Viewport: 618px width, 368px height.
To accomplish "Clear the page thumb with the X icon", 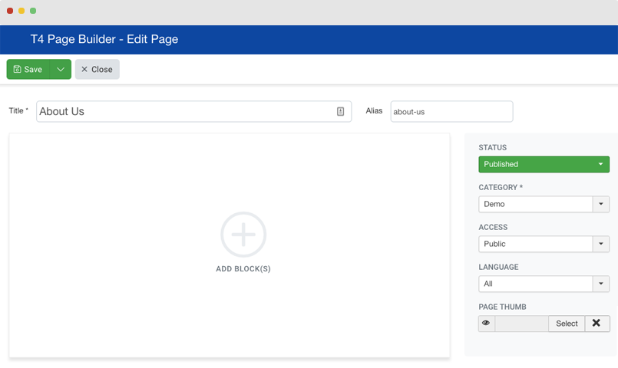I will pyautogui.click(x=597, y=323).
